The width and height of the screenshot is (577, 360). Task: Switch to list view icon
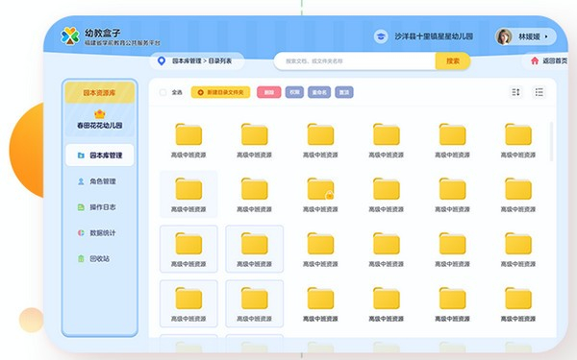tap(539, 92)
